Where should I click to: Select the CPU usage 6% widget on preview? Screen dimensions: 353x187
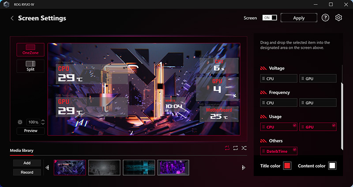(219, 66)
